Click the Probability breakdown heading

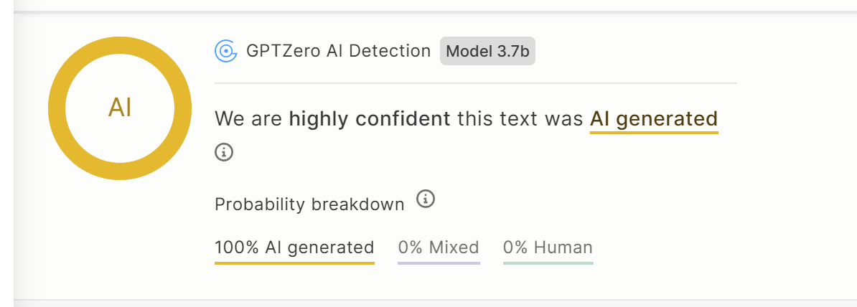[x=309, y=204]
